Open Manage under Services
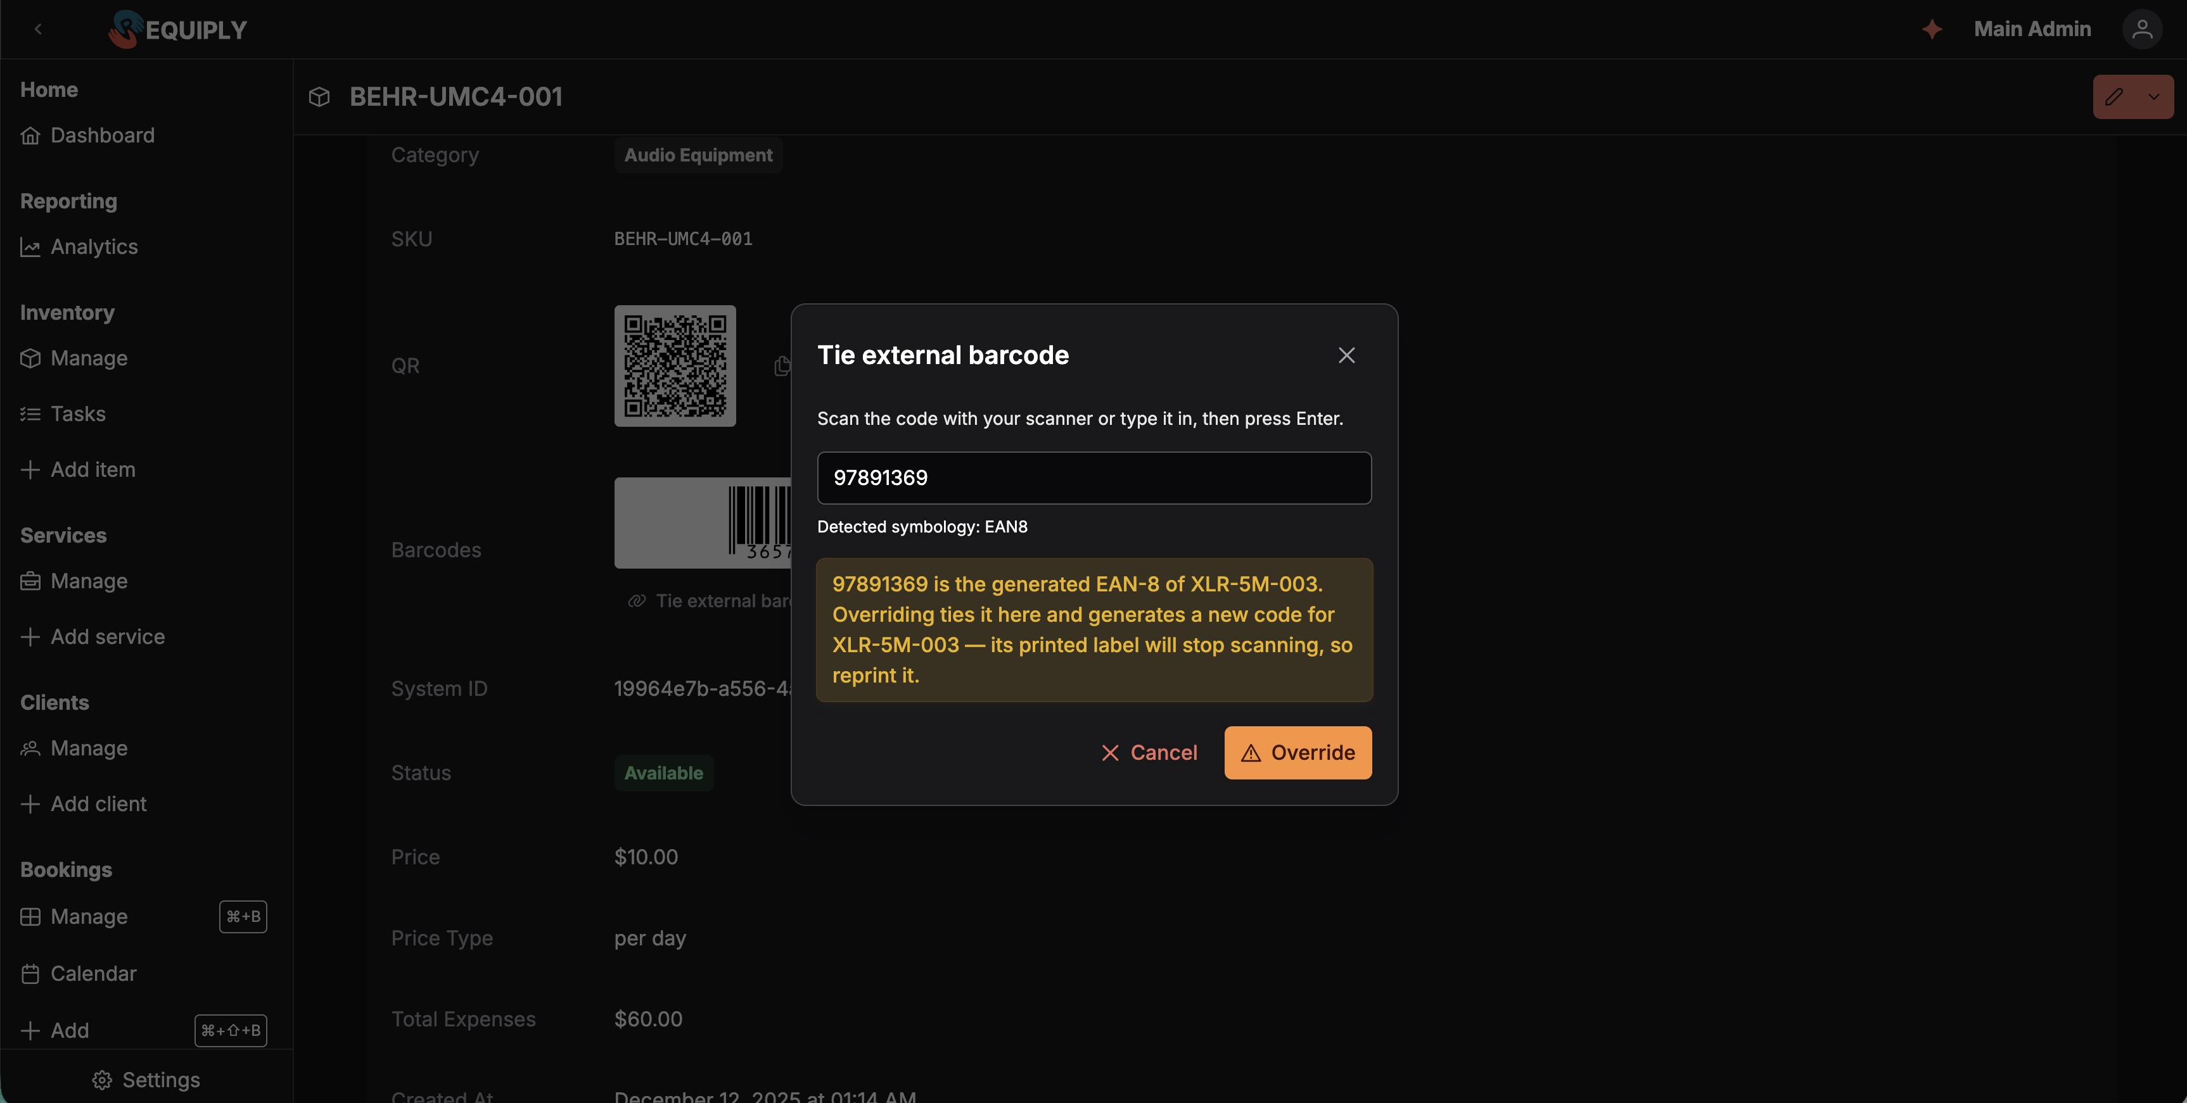Viewport: 2187px width, 1103px height. click(74, 581)
